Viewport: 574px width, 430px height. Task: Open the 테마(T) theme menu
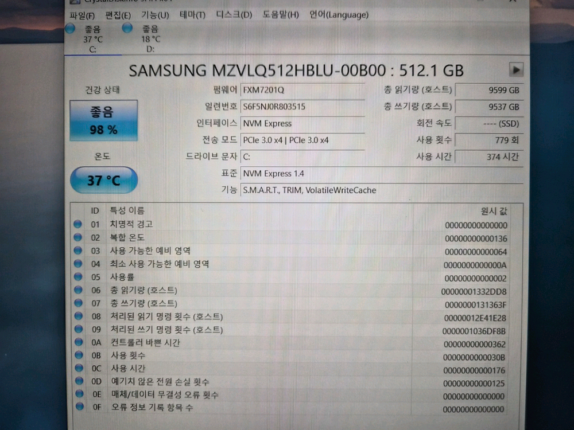coord(192,15)
